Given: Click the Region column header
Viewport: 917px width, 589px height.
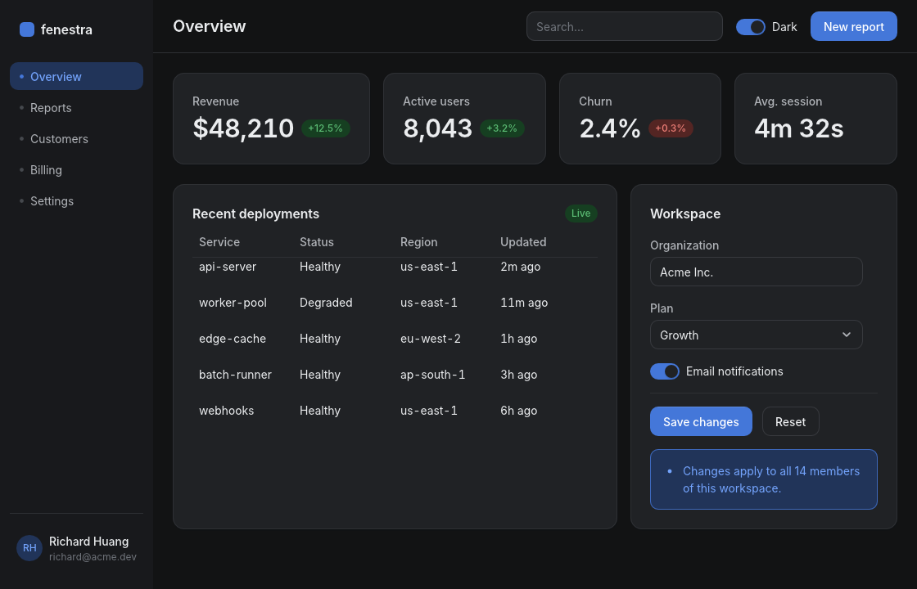Looking at the screenshot, I should 418,242.
